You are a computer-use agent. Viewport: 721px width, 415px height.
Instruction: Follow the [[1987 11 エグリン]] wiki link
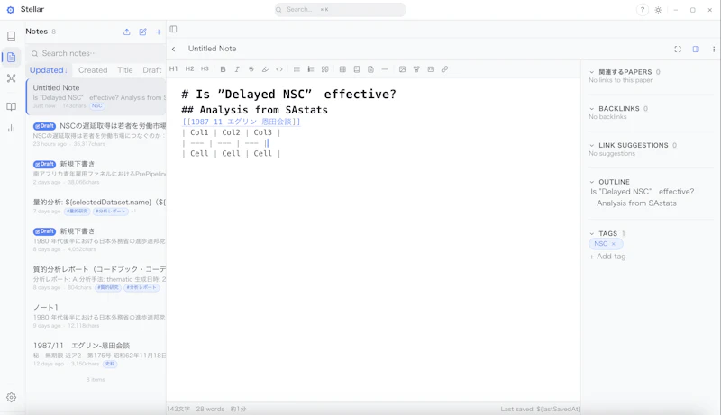tap(242, 122)
